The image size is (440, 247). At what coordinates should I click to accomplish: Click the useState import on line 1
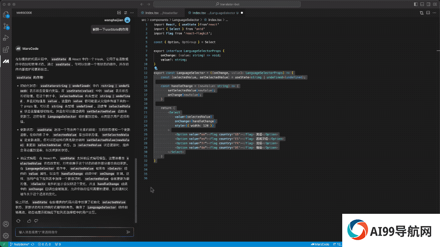[x=189, y=24]
